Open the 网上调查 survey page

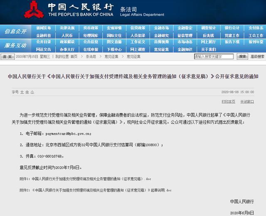[x=138, y=49]
